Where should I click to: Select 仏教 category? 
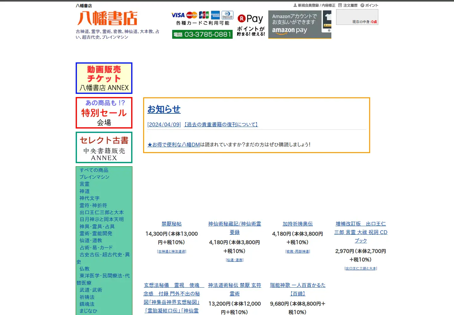coord(84,269)
